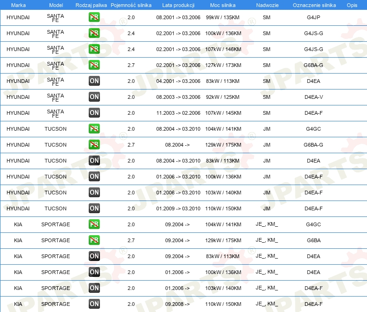
Task: Click the Opis column header
Action: [x=352, y=5]
